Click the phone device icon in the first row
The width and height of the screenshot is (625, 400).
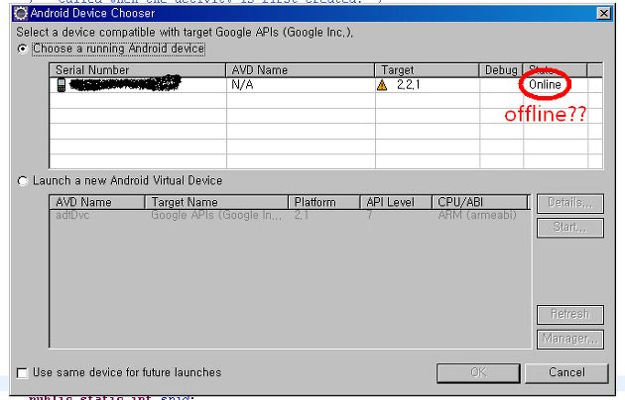tap(61, 85)
